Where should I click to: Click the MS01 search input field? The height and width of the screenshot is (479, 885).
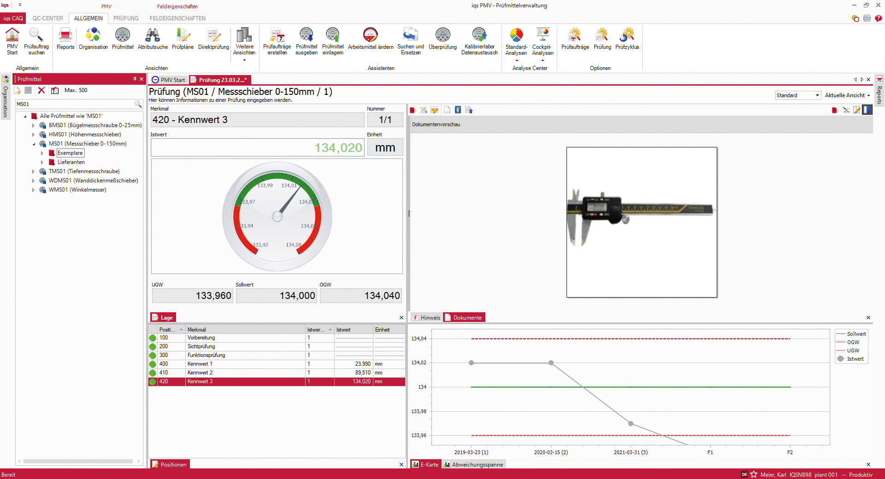74,104
